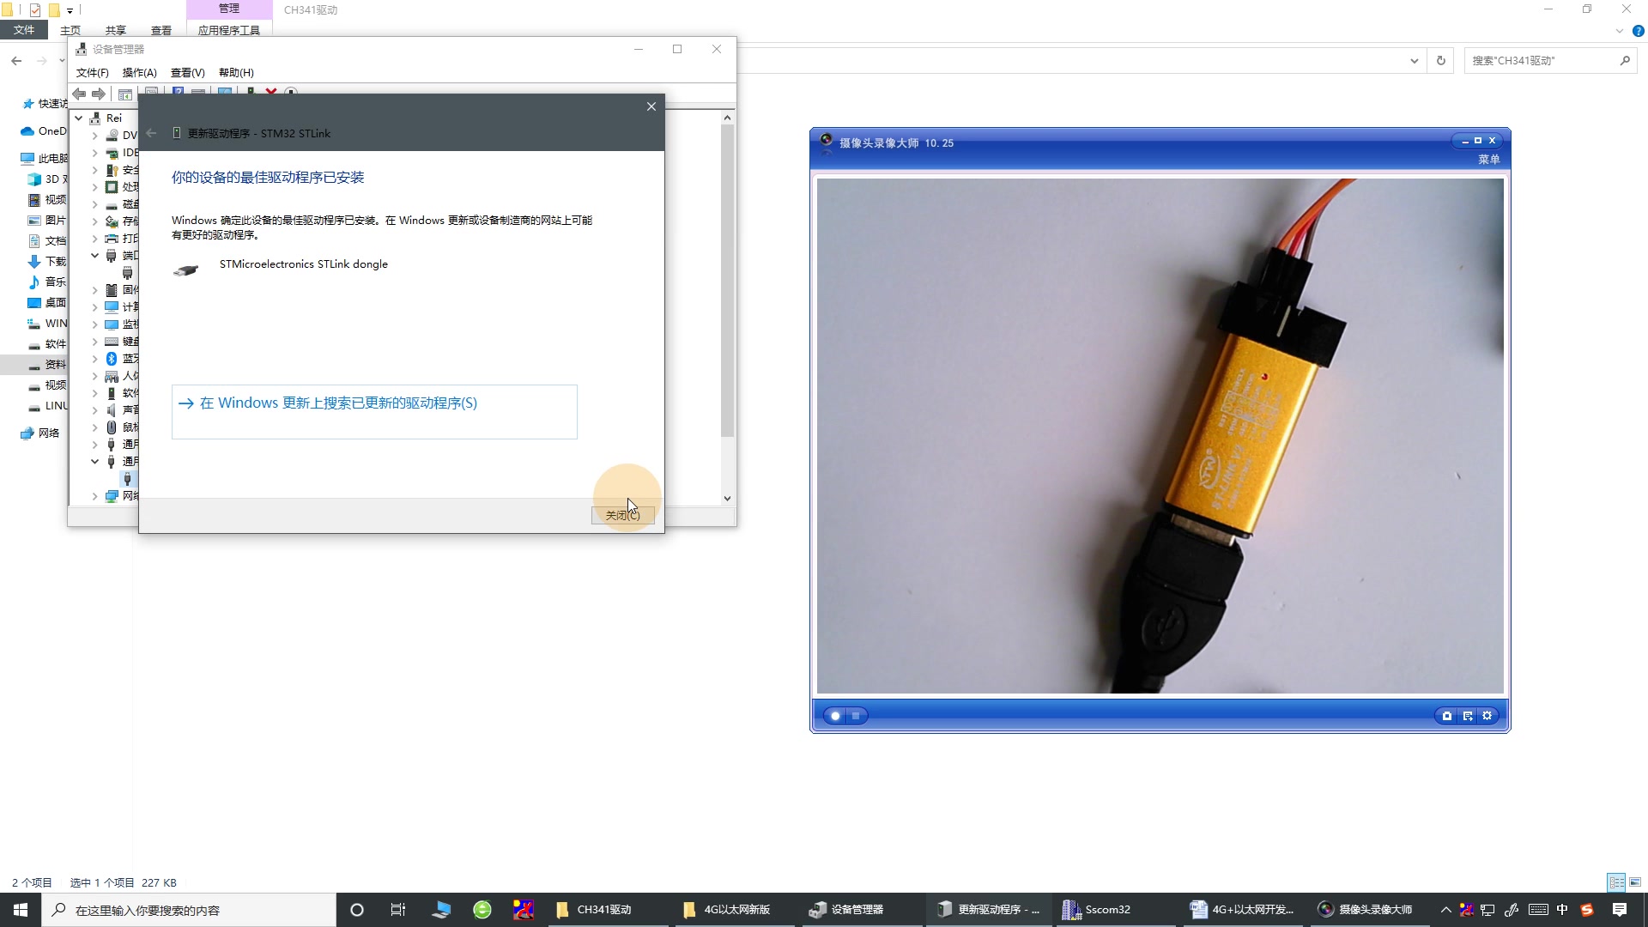The height and width of the screenshot is (927, 1648).
Task: Open the 操作(A) menu
Action: (139, 73)
